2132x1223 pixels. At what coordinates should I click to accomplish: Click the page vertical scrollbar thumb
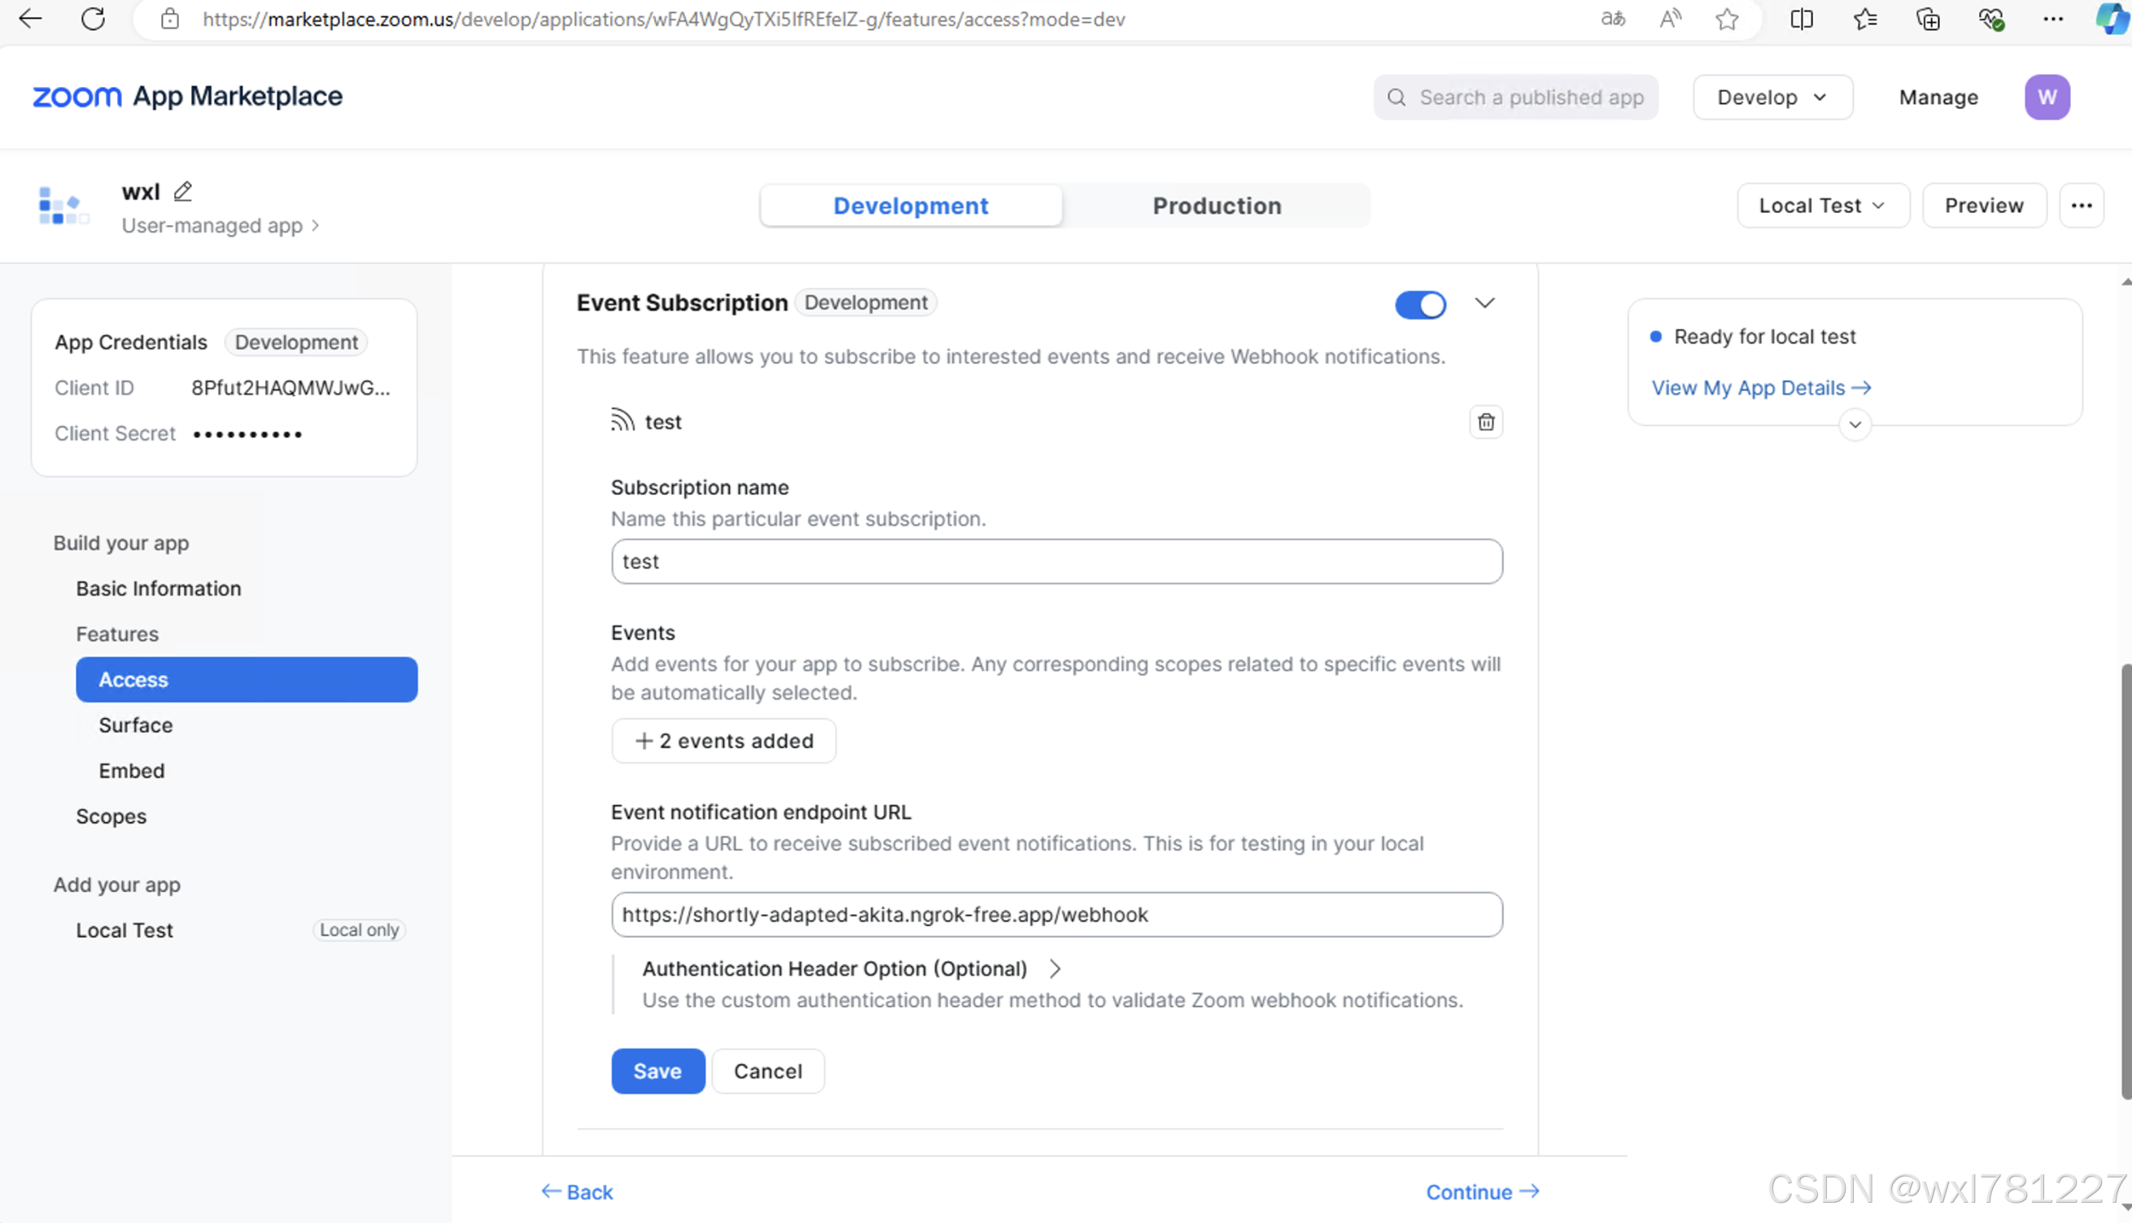tap(2126, 882)
